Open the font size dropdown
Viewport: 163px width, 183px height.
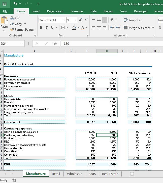pyautogui.click(x=75, y=20)
